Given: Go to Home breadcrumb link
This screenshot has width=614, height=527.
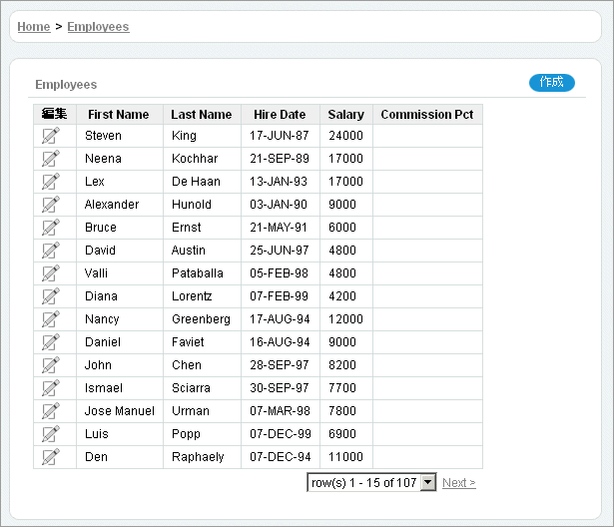Looking at the screenshot, I should (34, 27).
